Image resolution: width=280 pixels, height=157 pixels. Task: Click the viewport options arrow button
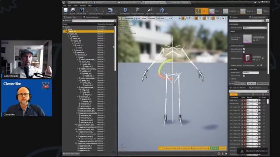point(120,18)
